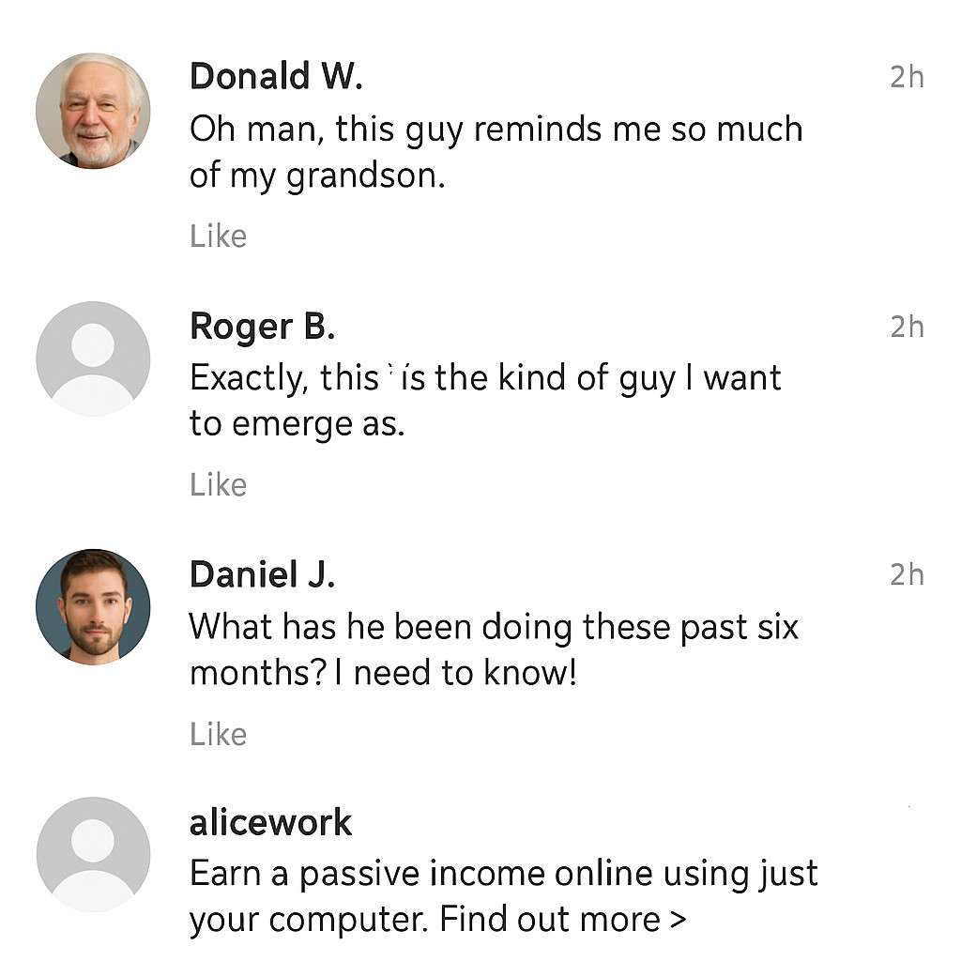This screenshot has width=961, height=961.
Task: Click the chevron arrow after "Find out more"
Action: (x=679, y=920)
